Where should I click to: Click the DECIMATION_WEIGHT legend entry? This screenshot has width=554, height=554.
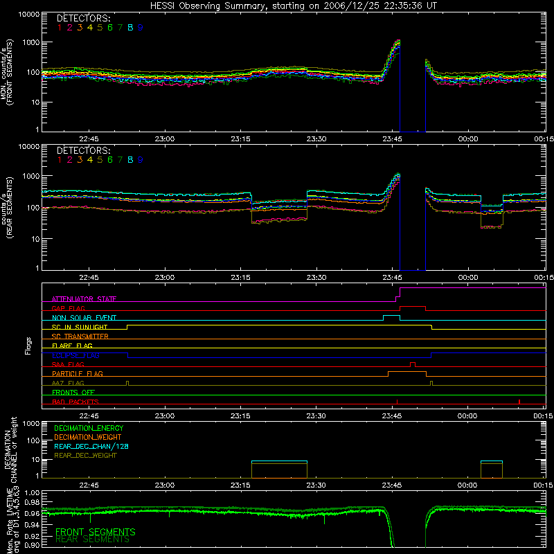coord(88,437)
